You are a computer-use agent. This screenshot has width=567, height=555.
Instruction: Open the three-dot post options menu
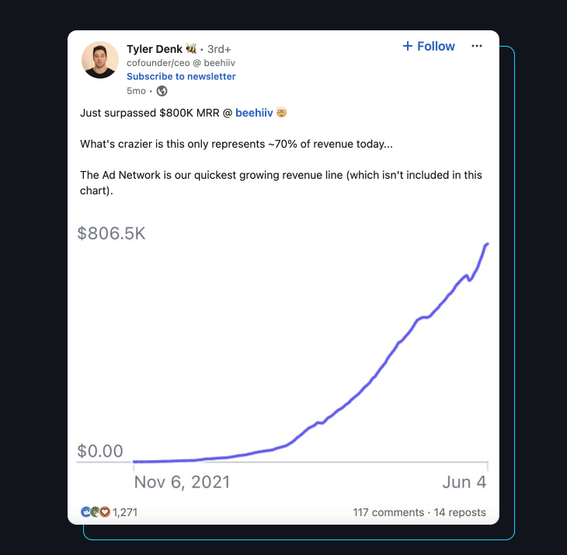[x=477, y=47]
